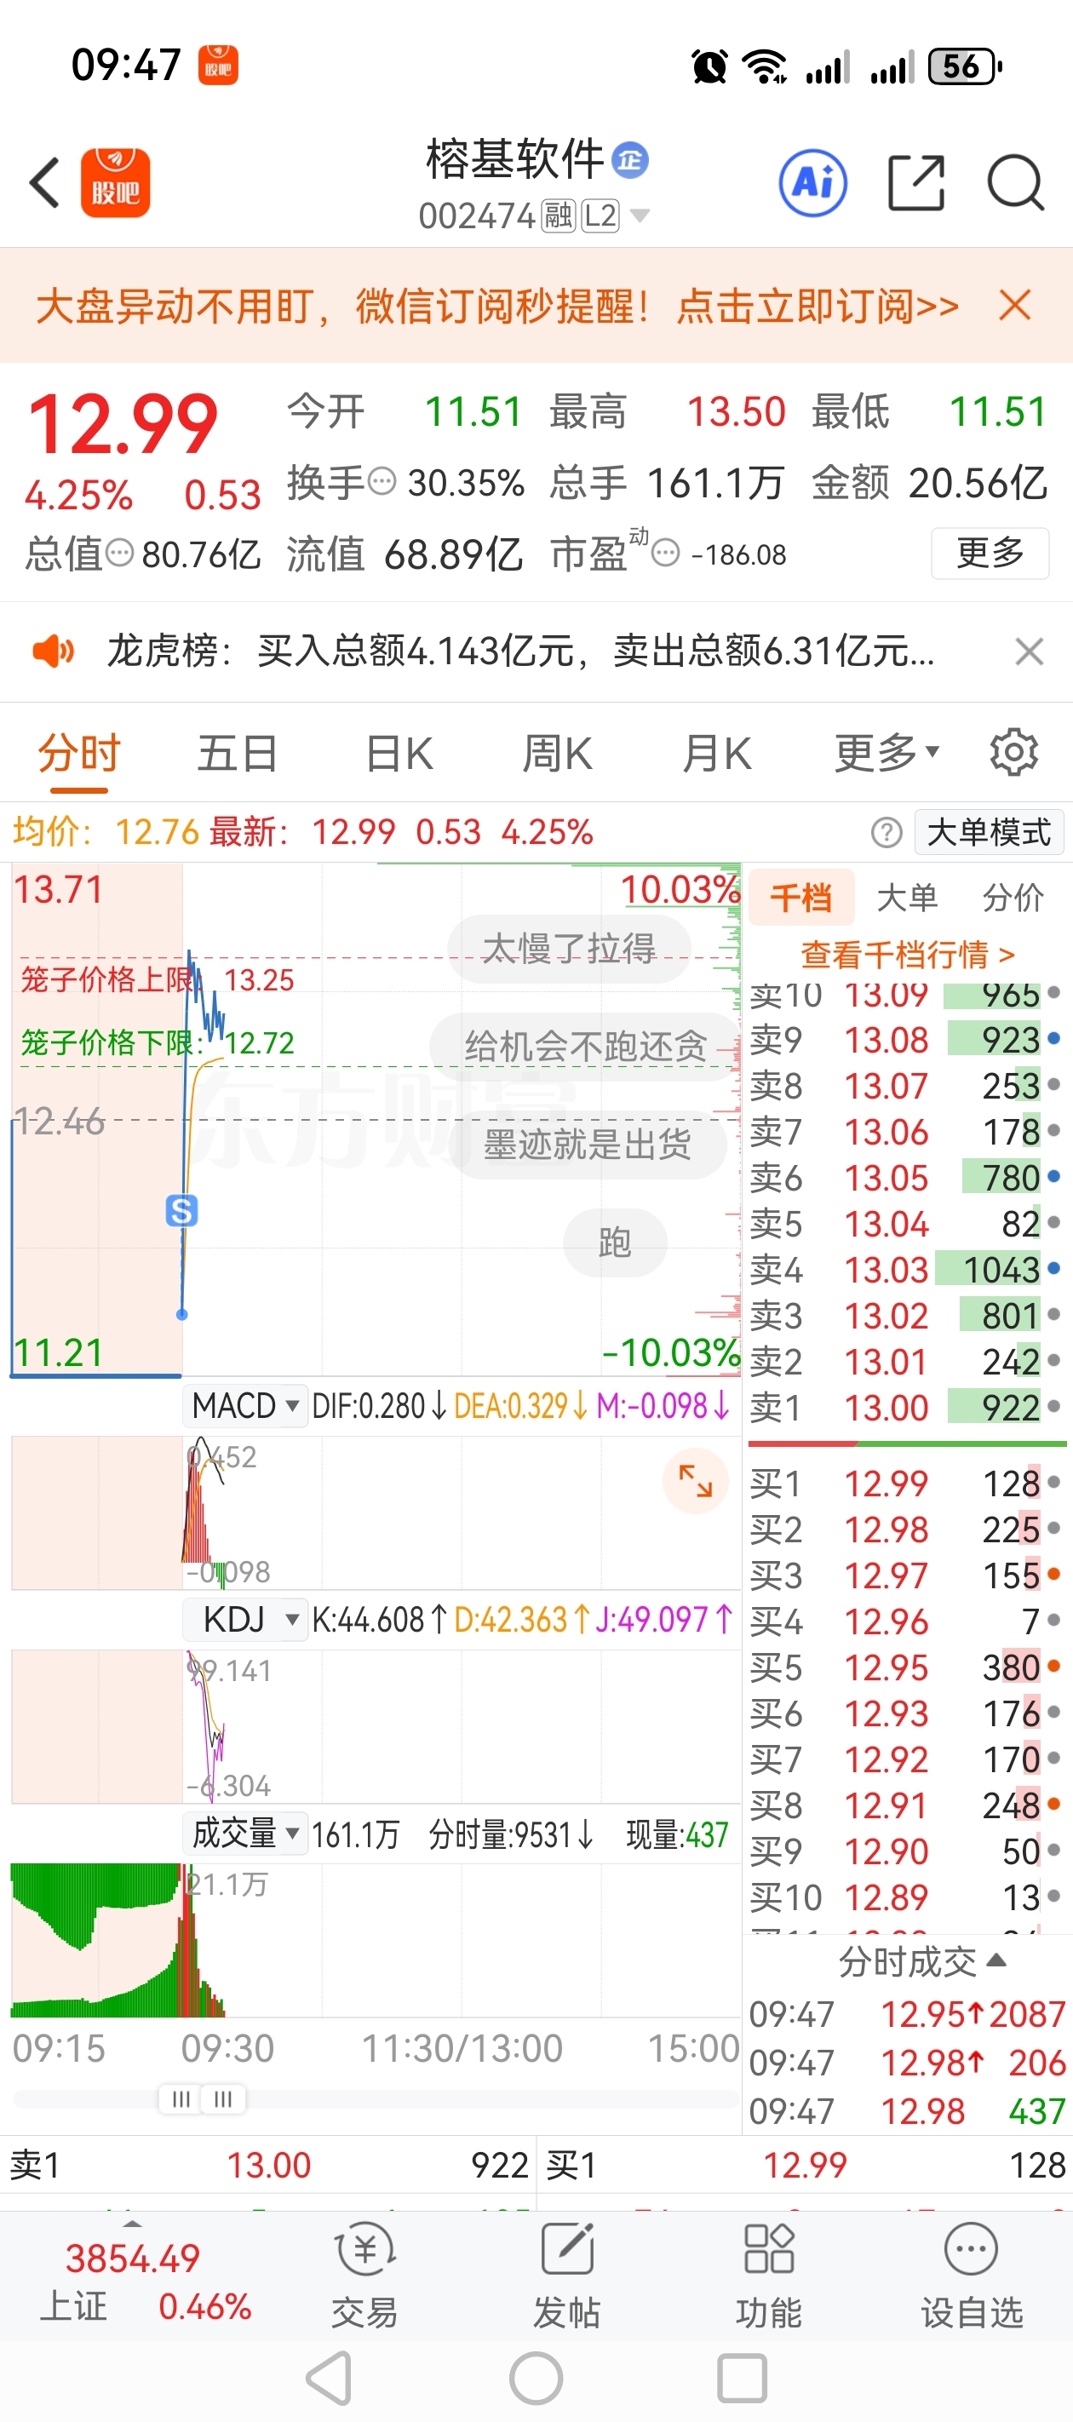
Task: Open chart settings gear icon
Action: (1013, 752)
